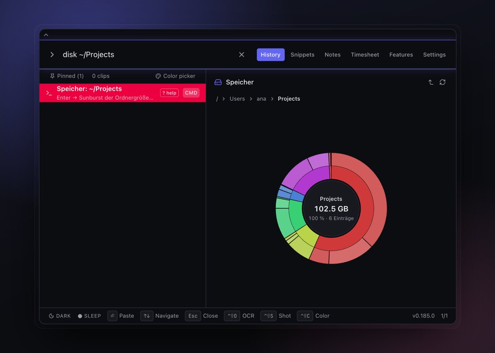Trigger the Shot shortcut key badge
Screen dimensions: 495x353
(x=268, y=316)
